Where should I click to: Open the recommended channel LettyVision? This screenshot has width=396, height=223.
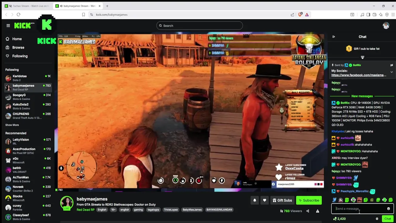(x=28, y=142)
